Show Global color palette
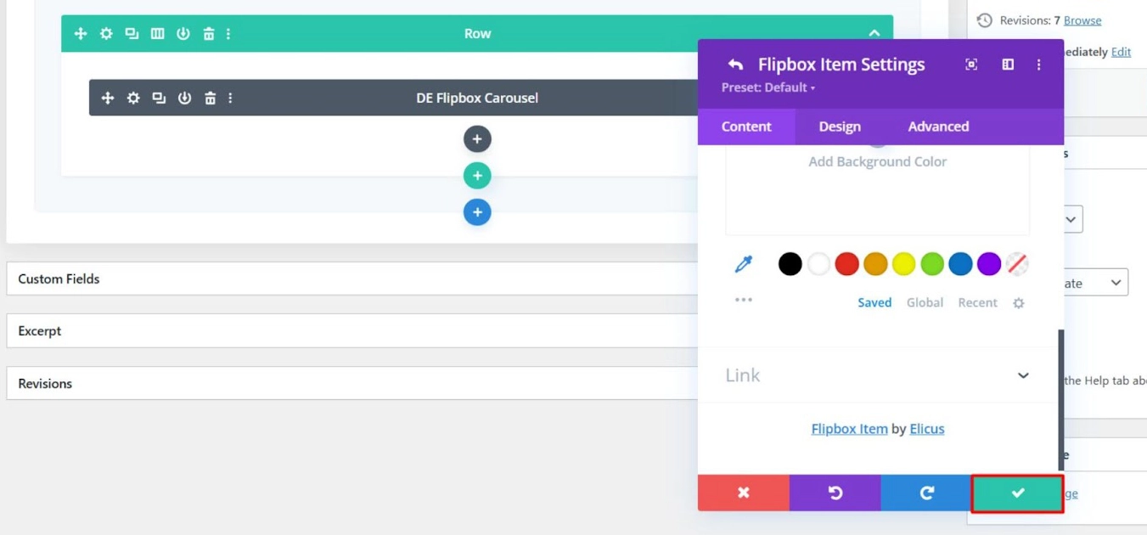1147x535 pixels. coord(925,303)
